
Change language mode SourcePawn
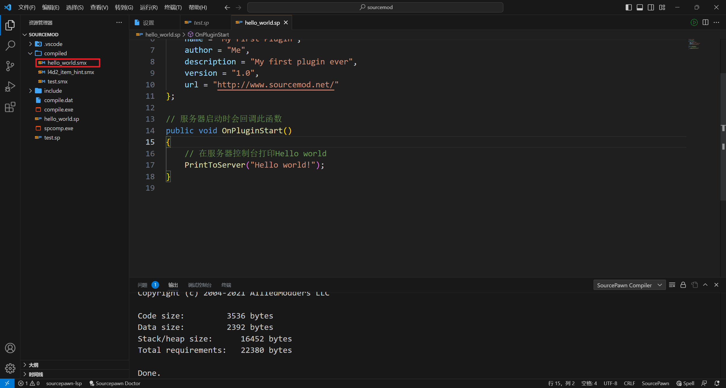tap(655, 383)
